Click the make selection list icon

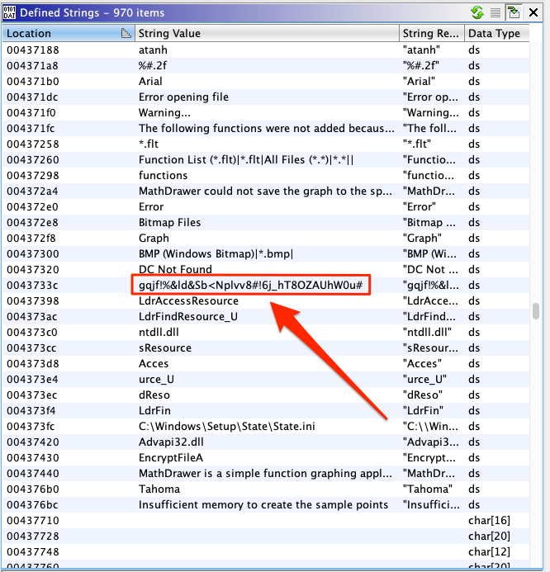(x=495, y=12)
